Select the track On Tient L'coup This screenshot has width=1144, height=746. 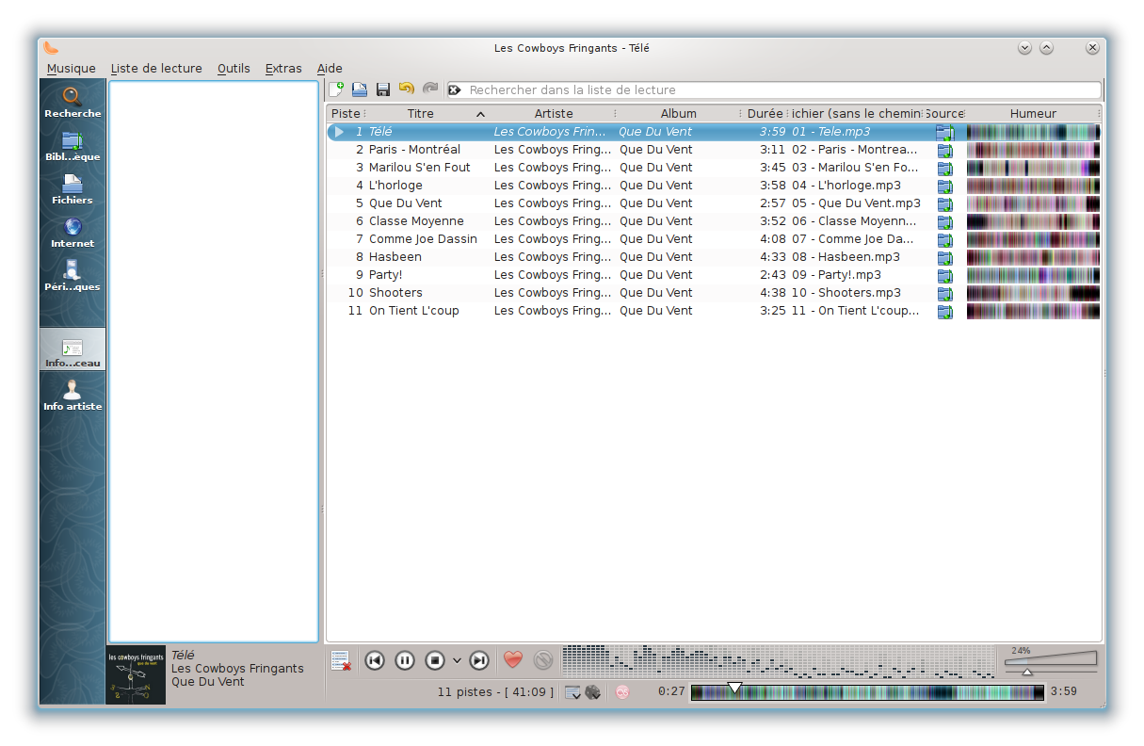tap(414, 311)
